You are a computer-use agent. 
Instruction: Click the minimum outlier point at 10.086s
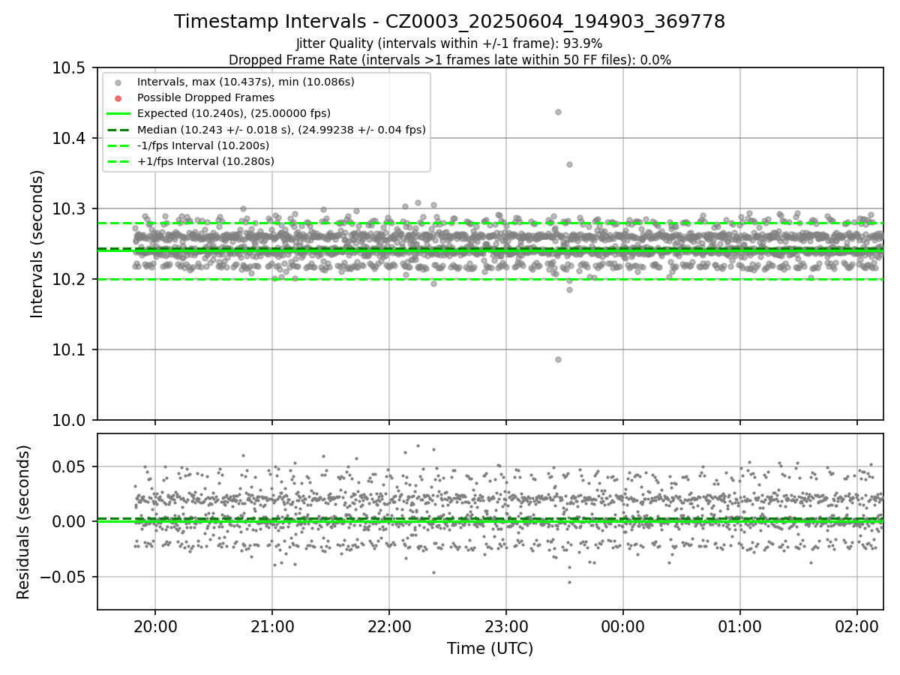click(x=558, y=359)
